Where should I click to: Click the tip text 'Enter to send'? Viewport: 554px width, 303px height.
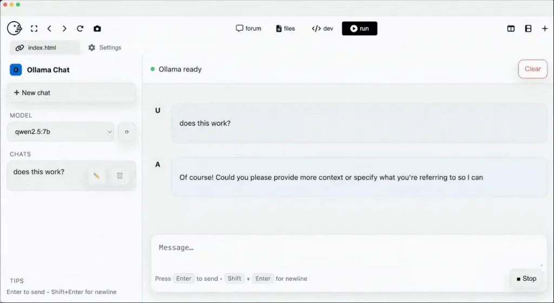point(25,292)
